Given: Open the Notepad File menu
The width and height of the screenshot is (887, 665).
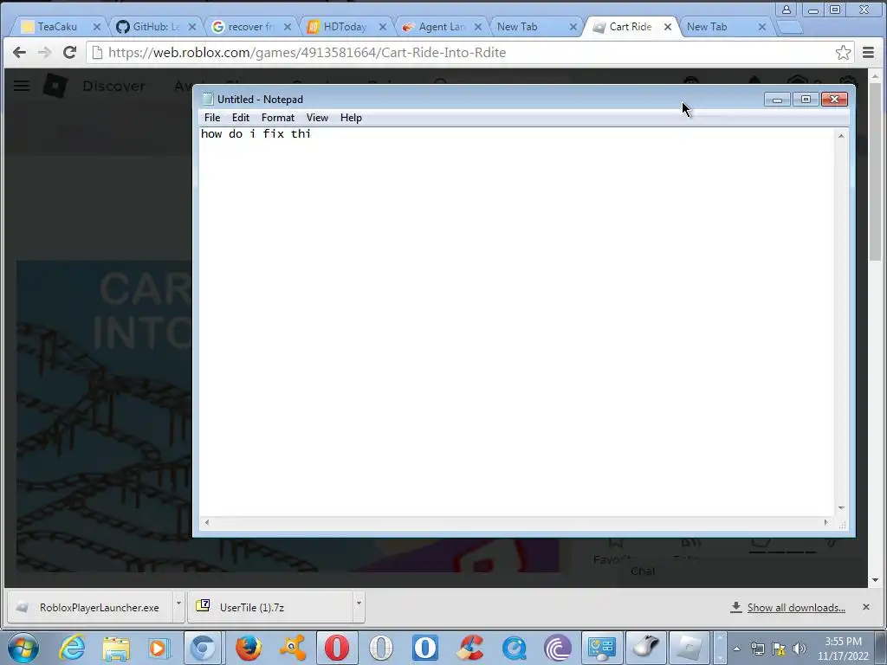Looking at the screenshot, I should pos(212,118).
